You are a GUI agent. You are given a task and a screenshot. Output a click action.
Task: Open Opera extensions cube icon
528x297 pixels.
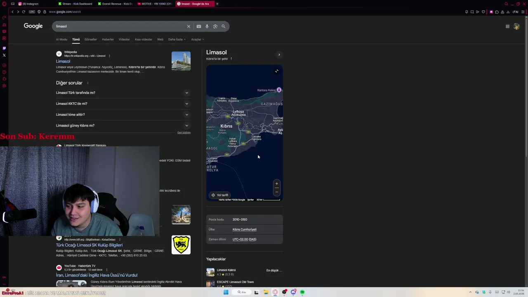(497, 12)
